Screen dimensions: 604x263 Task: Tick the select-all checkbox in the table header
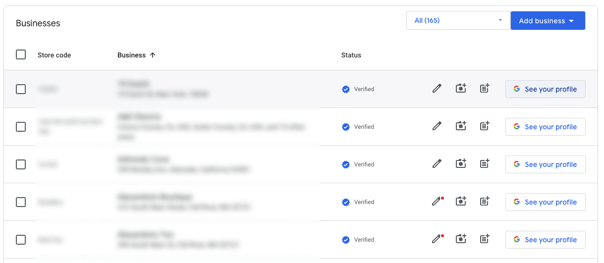click(21, 54)
